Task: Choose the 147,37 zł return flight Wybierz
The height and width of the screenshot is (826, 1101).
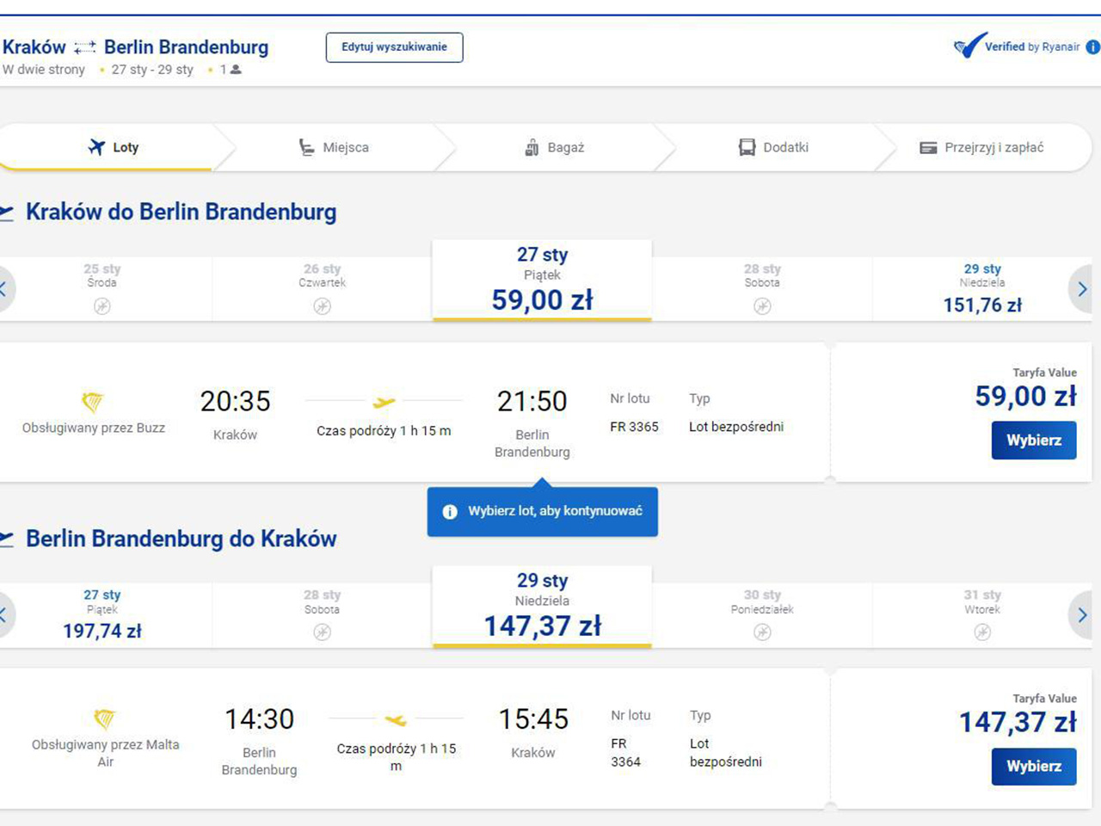Action: [x=1033, y=767]
